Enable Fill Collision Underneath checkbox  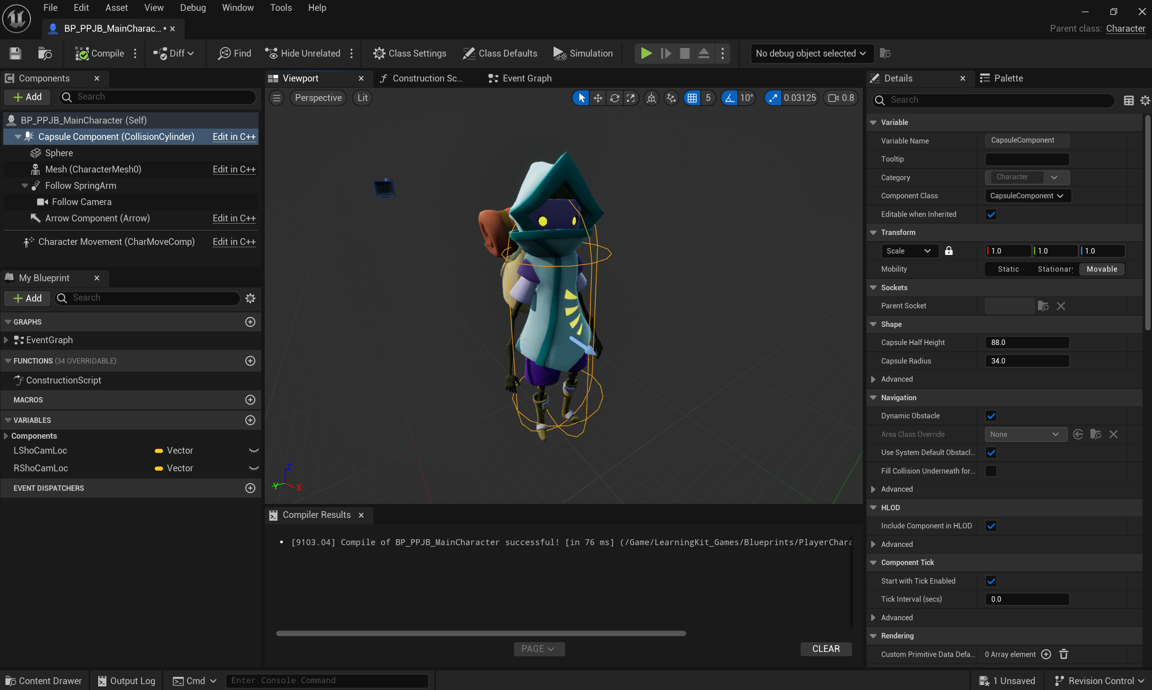click(991, 471)
